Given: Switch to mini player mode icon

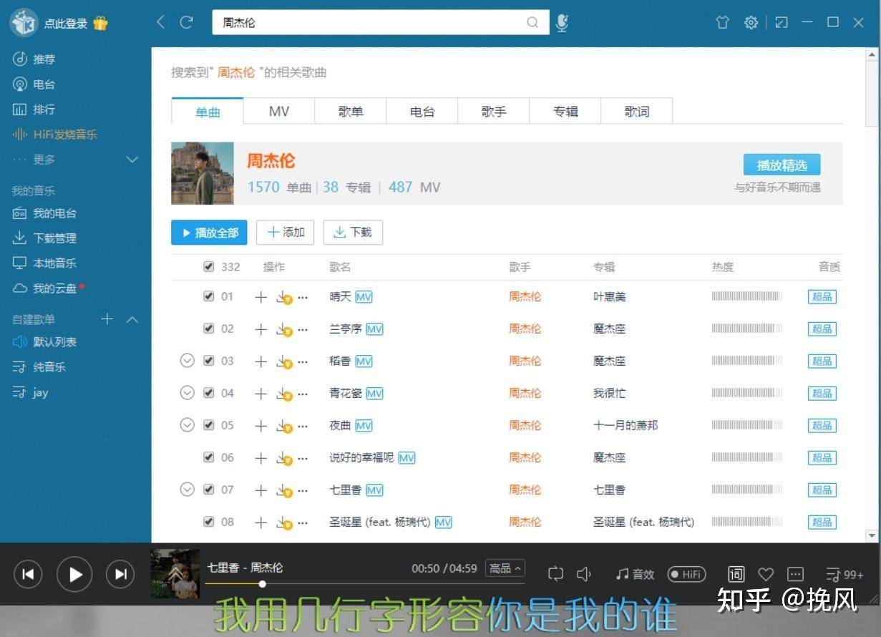Looking at the screenshot, I should pyautogui.click(x=782, y=22).
